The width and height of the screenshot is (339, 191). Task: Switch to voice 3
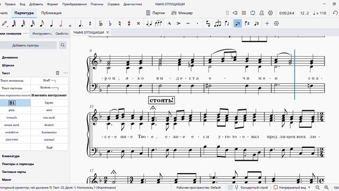pyautogui.click(x=256, y=23)
